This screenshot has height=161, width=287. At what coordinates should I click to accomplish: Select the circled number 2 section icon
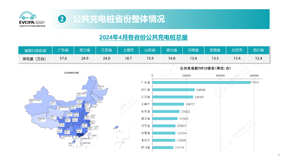pyautogui.click(x=62, y=19)
